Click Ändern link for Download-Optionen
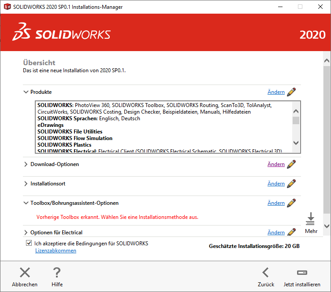Image resolution: width=331 pixels, height=292 pixels. 276,164
